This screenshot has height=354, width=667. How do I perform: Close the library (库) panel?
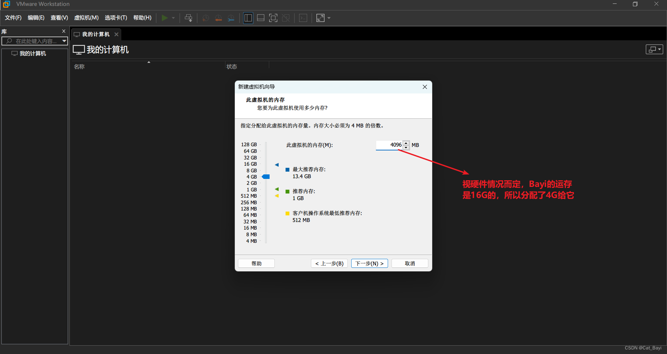[64, 31]
